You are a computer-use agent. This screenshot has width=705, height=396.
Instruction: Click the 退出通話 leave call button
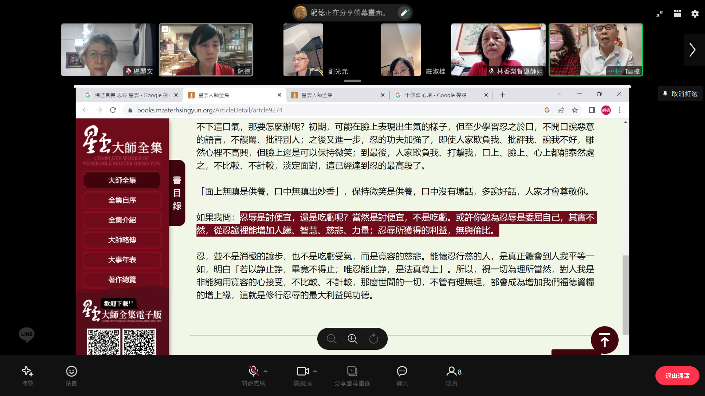(x=677, y=376)
